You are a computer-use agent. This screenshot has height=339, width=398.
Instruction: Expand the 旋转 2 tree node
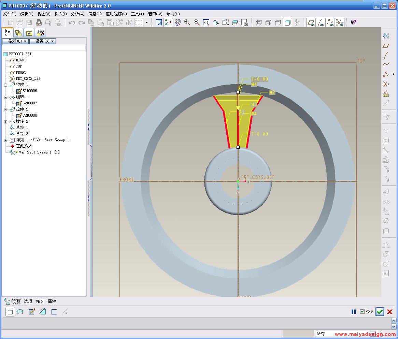pos(6,121)
